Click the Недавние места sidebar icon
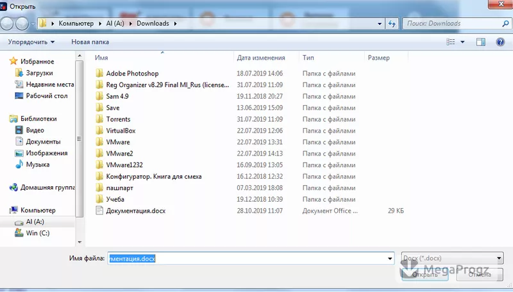This screenshot has width=513, height=292. 19,85
